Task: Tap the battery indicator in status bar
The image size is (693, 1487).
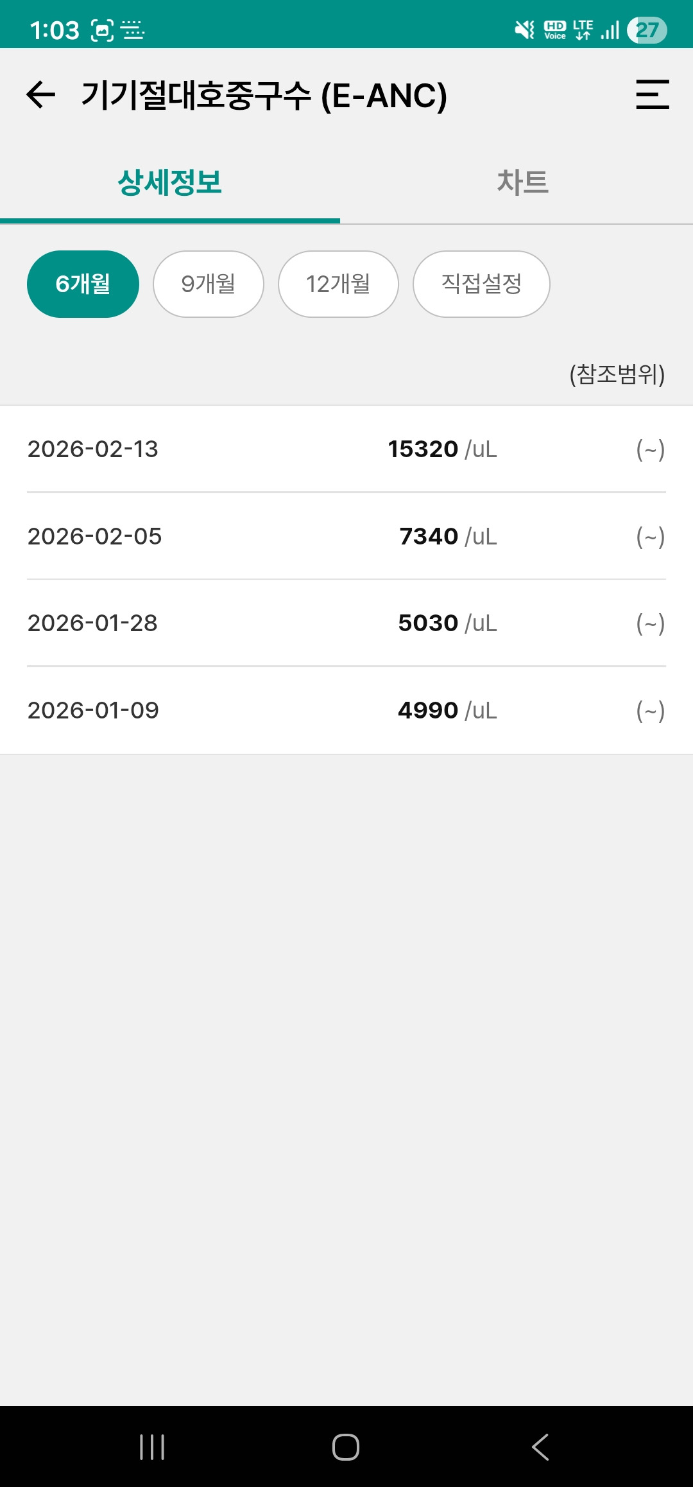Action: [647, 30]
